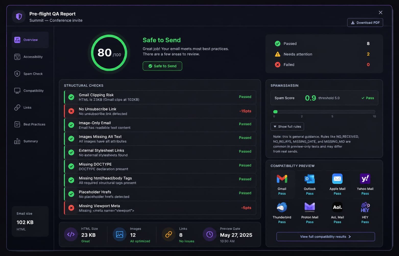Select Best Practices in sidebar
The width and height of the screenshot is (399, 256).
30,124
